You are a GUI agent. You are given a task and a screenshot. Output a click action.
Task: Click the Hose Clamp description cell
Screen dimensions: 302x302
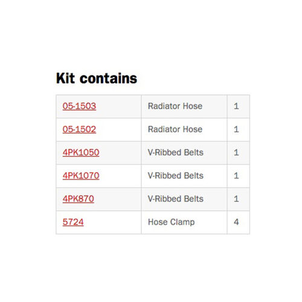click(x=184, y=222)
